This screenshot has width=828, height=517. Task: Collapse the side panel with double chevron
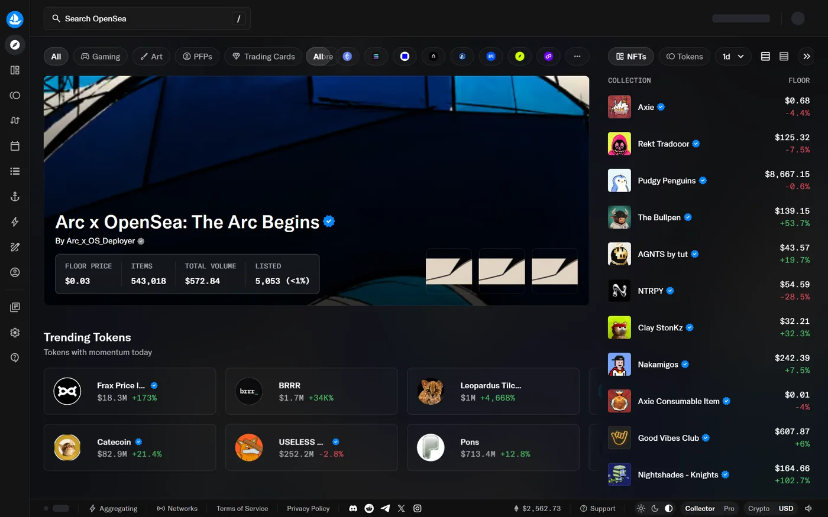(x=807, y=57)
